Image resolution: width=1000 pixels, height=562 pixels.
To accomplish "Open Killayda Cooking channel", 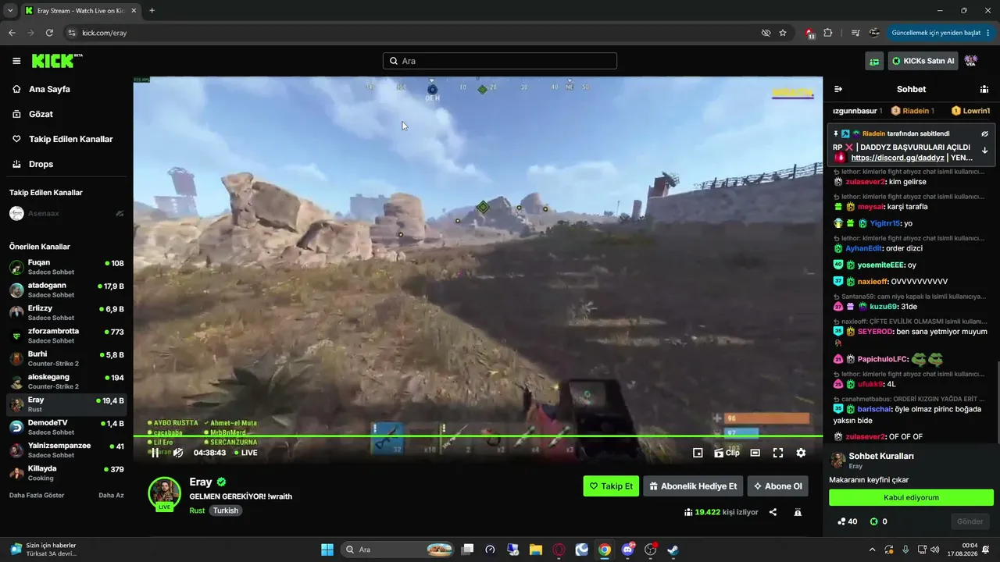I will 66,473.
